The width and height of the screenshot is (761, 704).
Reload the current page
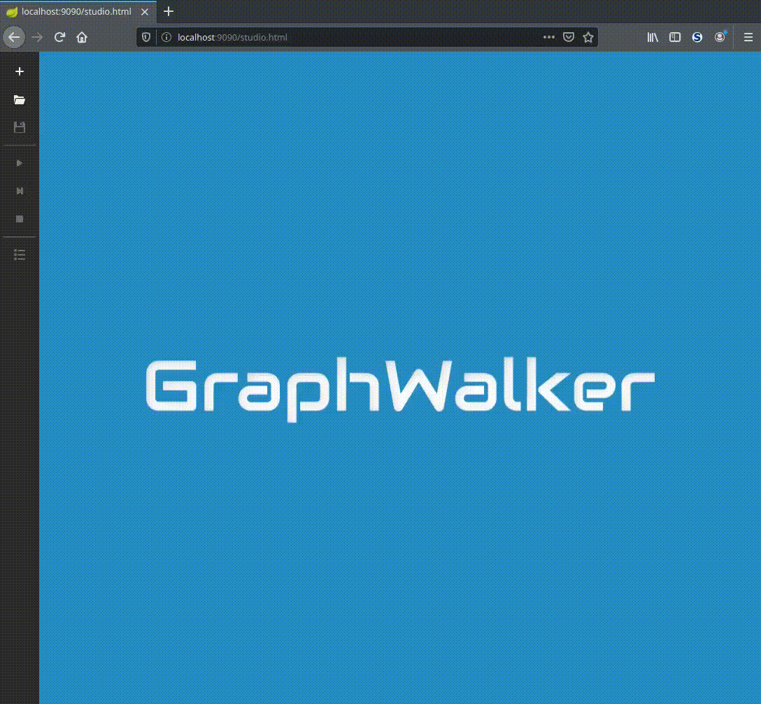click(x=60, y=37)
